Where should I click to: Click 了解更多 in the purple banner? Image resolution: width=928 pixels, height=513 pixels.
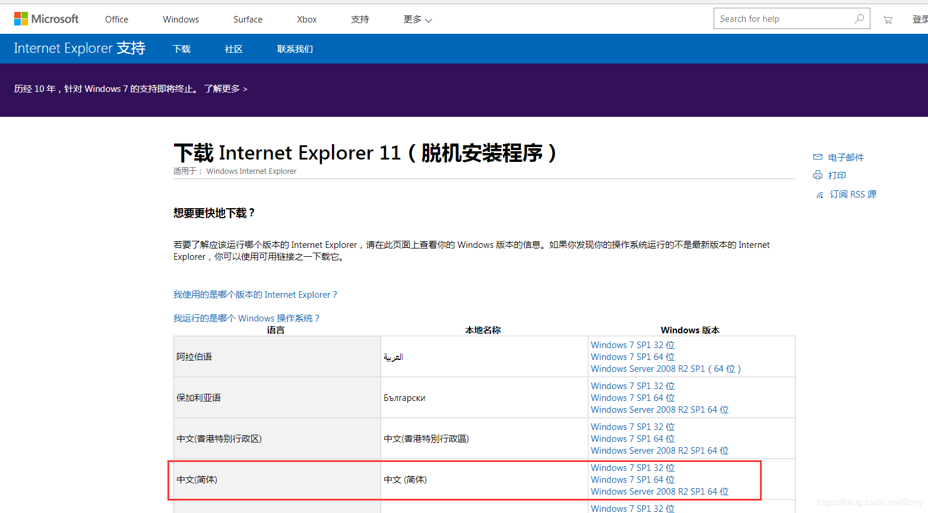(226, 89)
